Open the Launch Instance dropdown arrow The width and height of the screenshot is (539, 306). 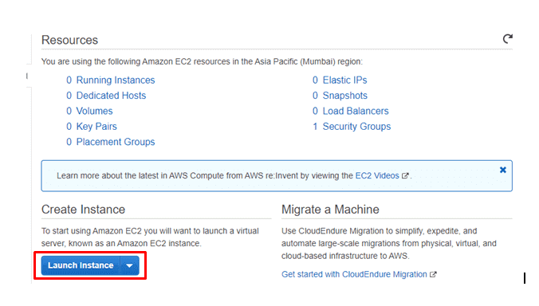[130, 265]
